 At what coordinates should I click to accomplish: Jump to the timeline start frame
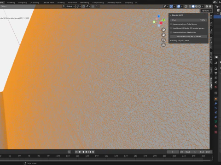76,152
